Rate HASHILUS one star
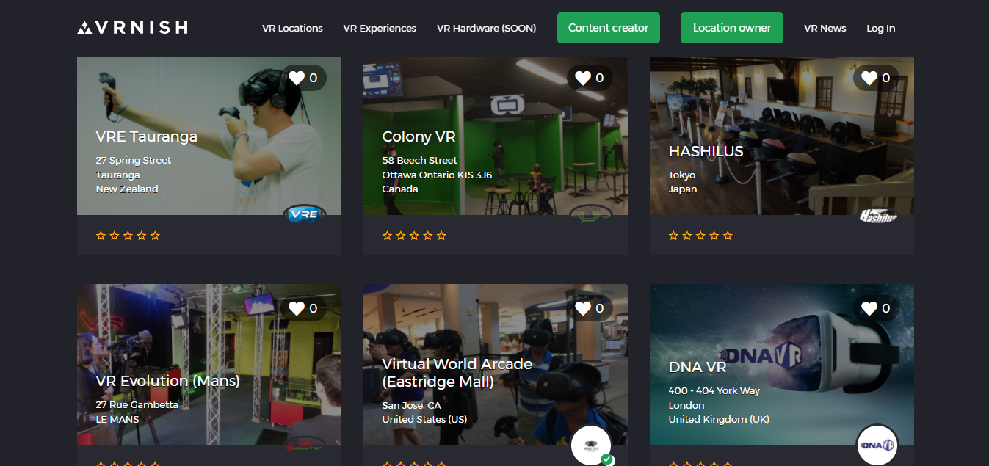 click(673, 236)
